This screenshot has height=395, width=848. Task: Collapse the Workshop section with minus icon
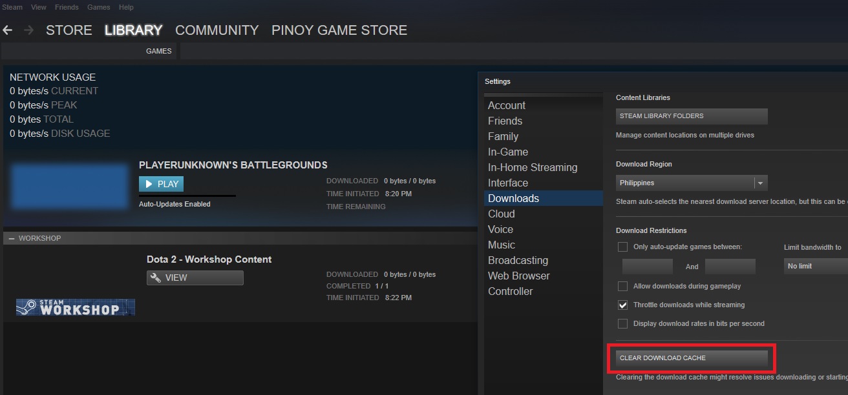pos(11,238)
